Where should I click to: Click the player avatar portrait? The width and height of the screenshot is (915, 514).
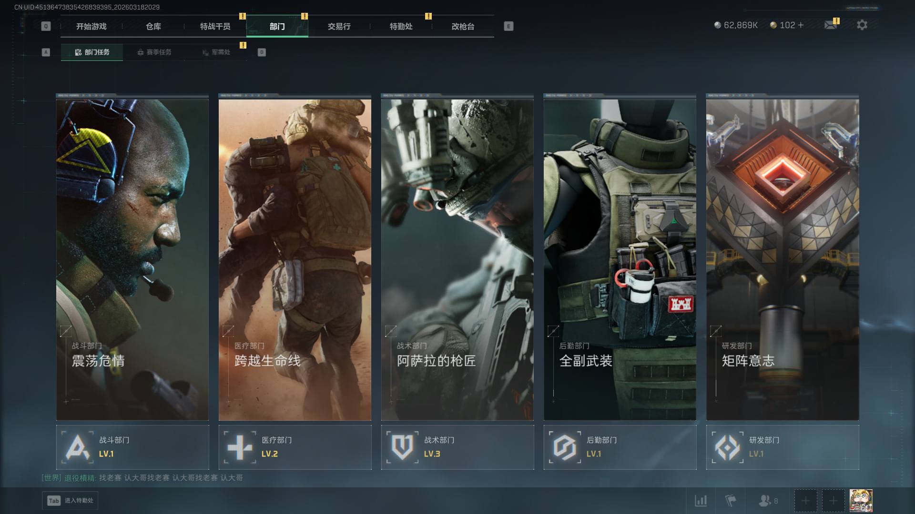861,501
